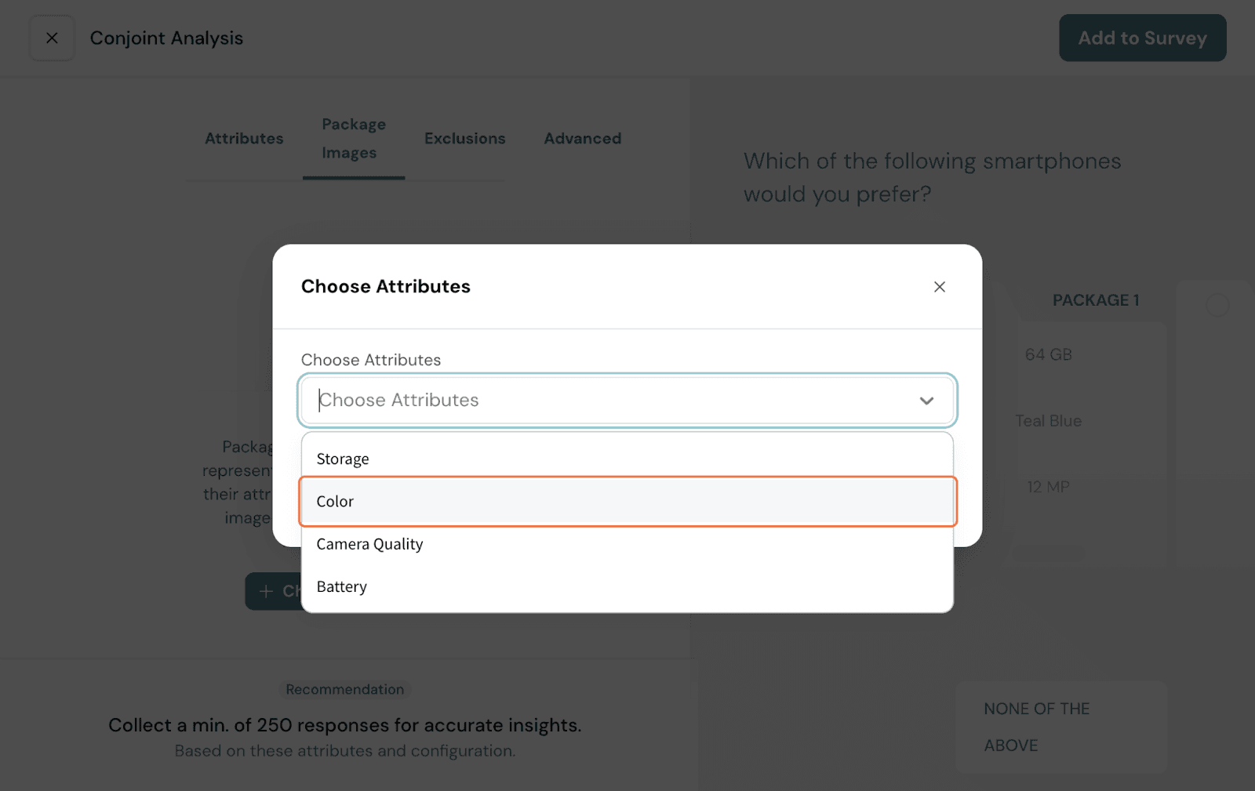Focus the Choose Attributes search field

(x=612, y=401)
